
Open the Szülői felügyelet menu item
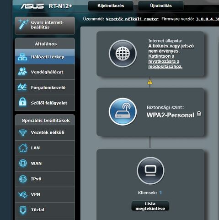coord(45,103)
